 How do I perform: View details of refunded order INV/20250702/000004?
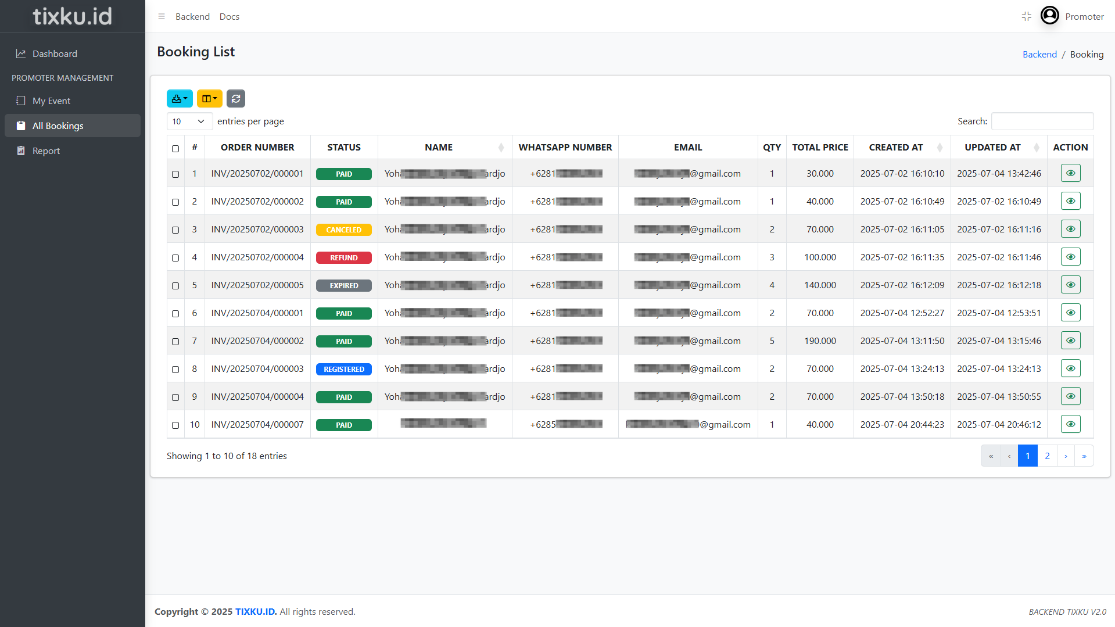(x=1070, y=257)
